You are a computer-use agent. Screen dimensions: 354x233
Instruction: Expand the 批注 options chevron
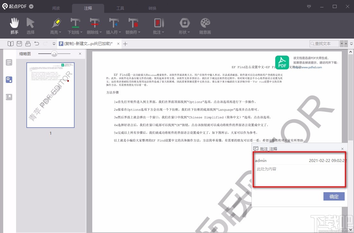point(163,32)
